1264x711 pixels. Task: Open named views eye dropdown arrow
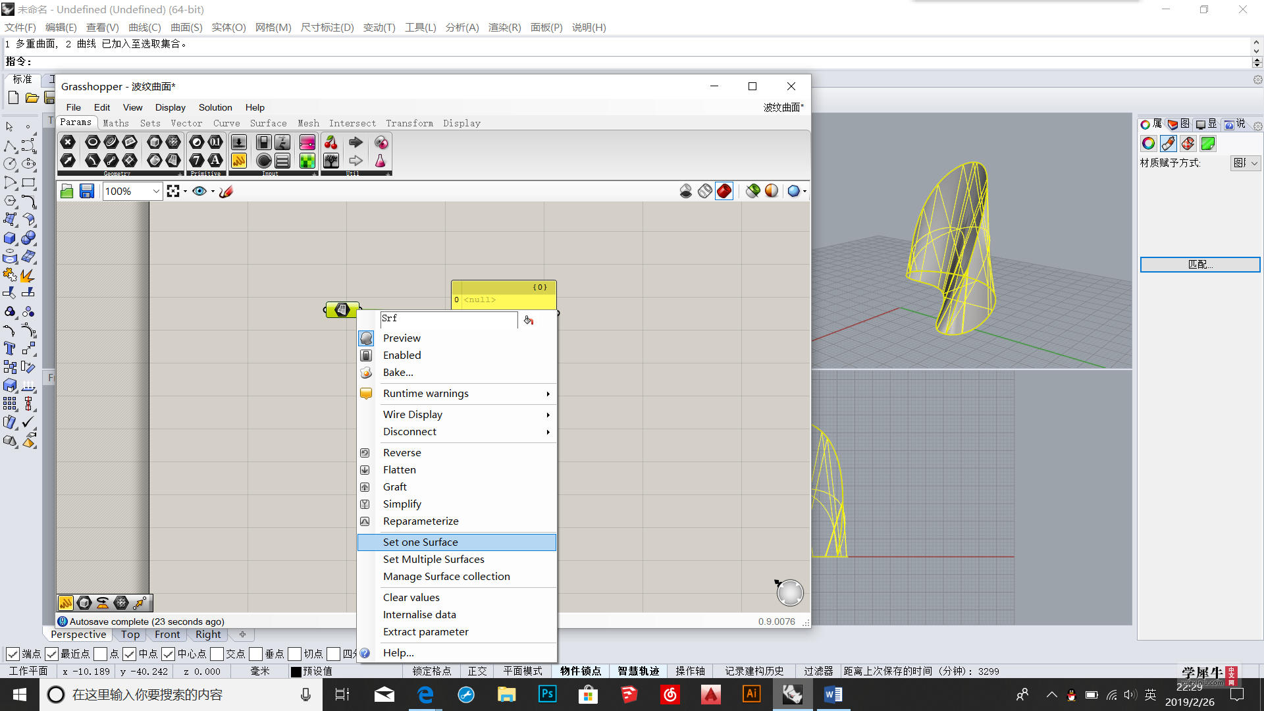[213, 191]
